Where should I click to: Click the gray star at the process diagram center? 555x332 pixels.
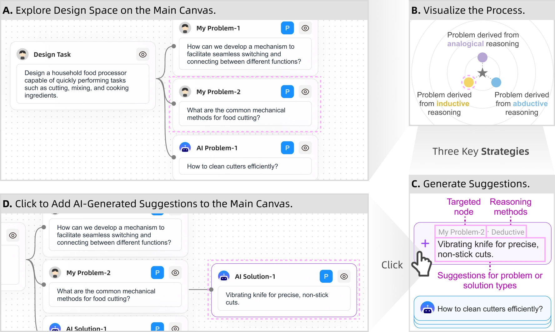click(482, 73)
